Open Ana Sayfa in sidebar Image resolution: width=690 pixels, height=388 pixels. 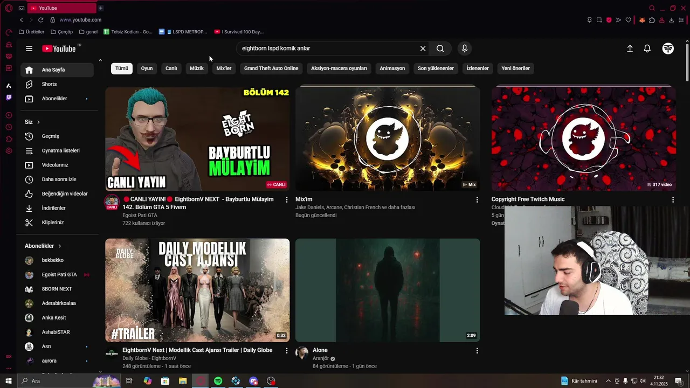point(57,70)
